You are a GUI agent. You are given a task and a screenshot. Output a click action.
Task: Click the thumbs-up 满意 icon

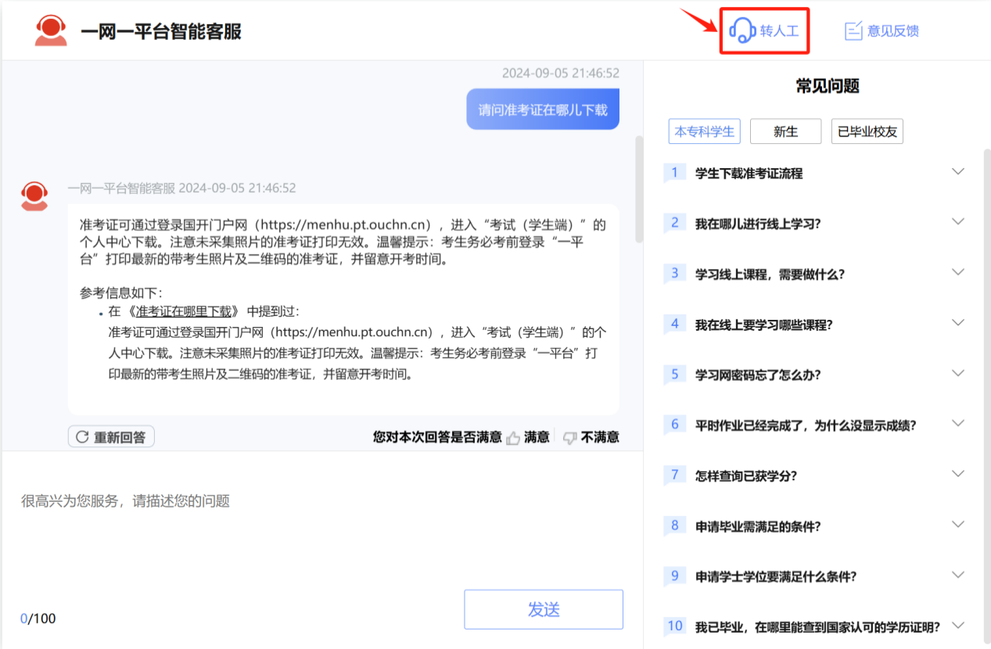513,438
